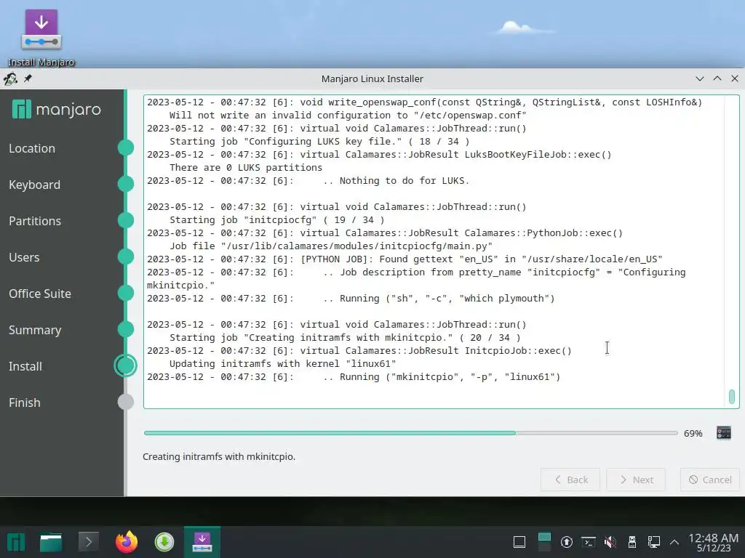Select the Partitions step in the sidebar
This screenshot has width=745, height=558.
(35, 221)
